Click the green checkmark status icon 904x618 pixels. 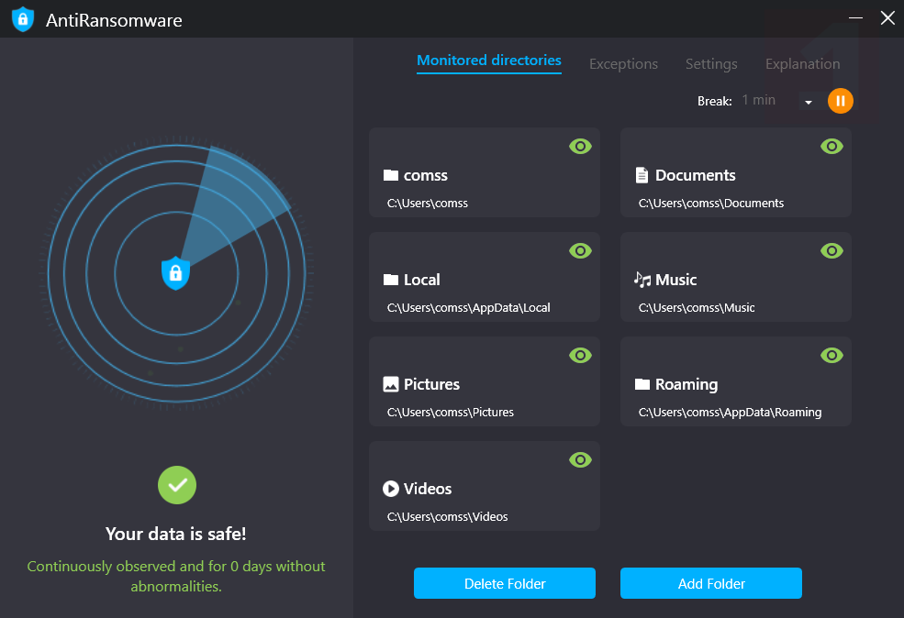(x=177, y=485)
